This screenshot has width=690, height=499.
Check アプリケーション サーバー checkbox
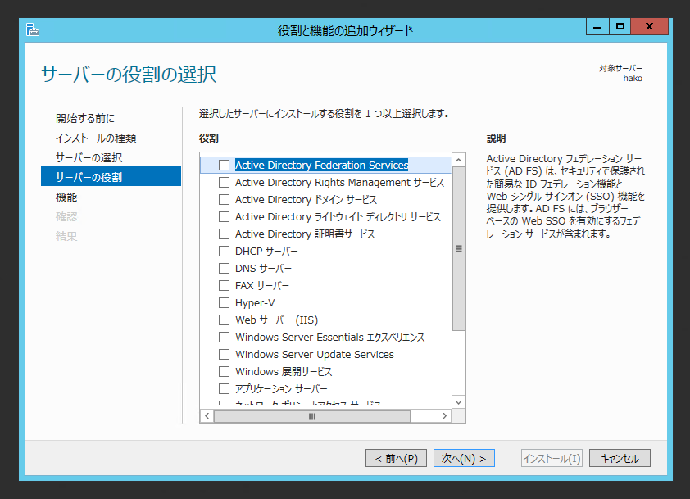coord(224,388)
